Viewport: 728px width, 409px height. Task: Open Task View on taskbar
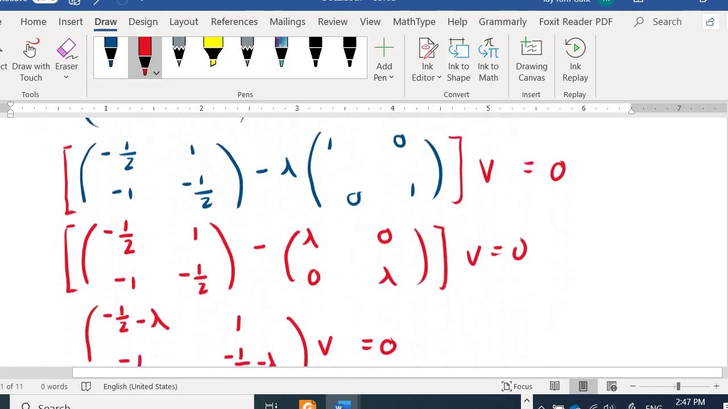point(271,404)
